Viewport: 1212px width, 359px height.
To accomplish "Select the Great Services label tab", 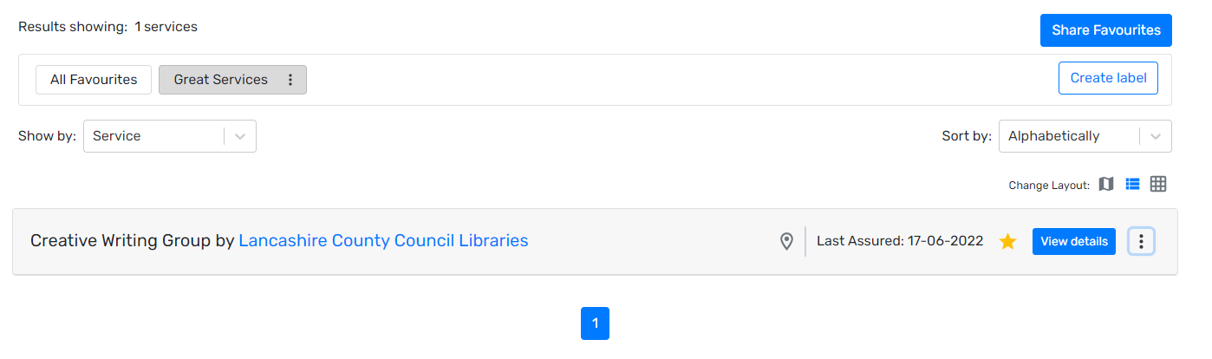I will click(220, 80).
